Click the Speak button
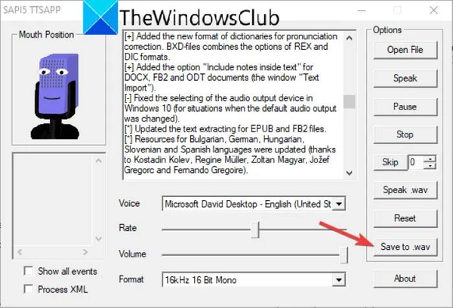This screenshot has width=453, height=308. [405, 79]
